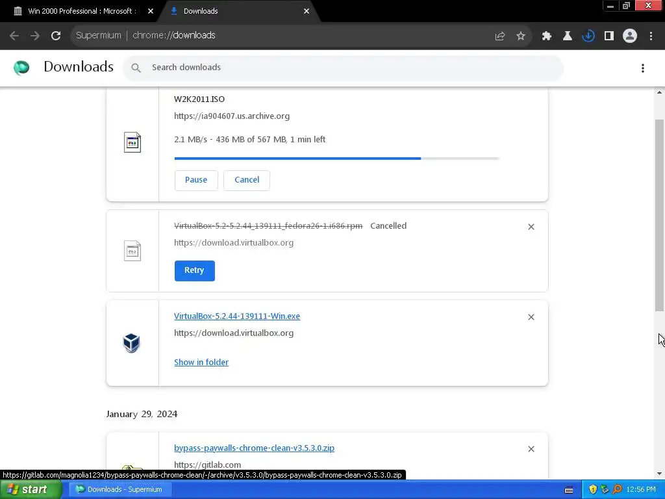The image size is (665, 499).
Task: Click the VirtualBox cube icon
Action: pos(131,343)
